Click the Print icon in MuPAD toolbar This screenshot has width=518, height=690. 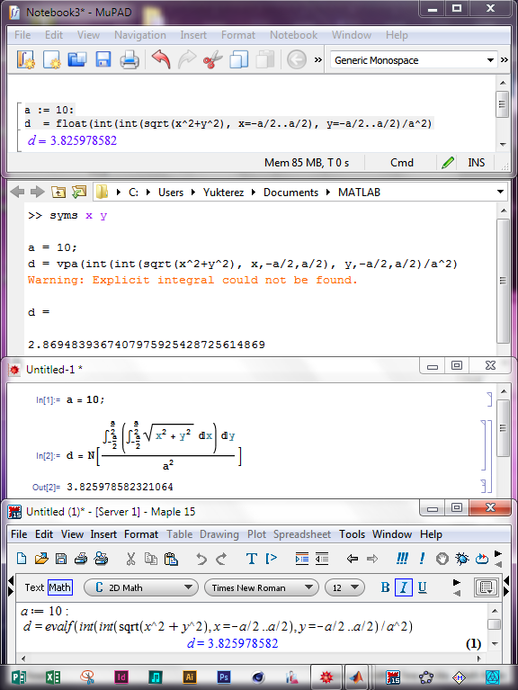[x=129, y=60]
